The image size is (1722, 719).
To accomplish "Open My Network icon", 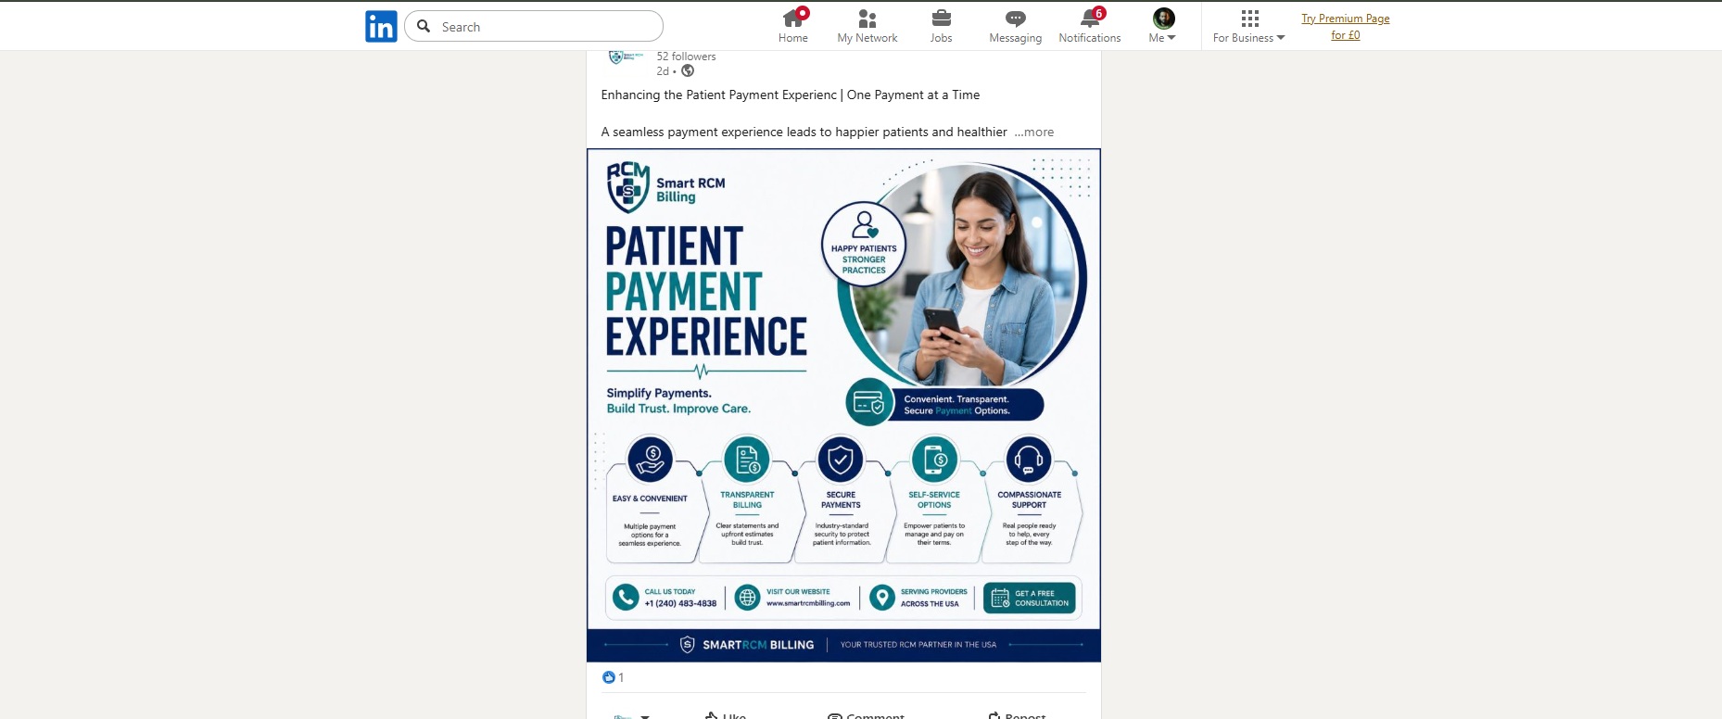I will pyautogui.click(x=867, y=19).
